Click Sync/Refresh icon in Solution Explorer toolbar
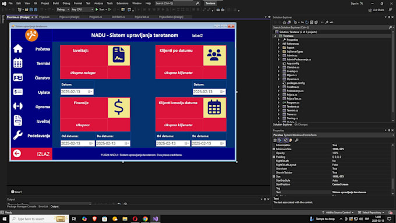396x223 pixels. point(307,22)
